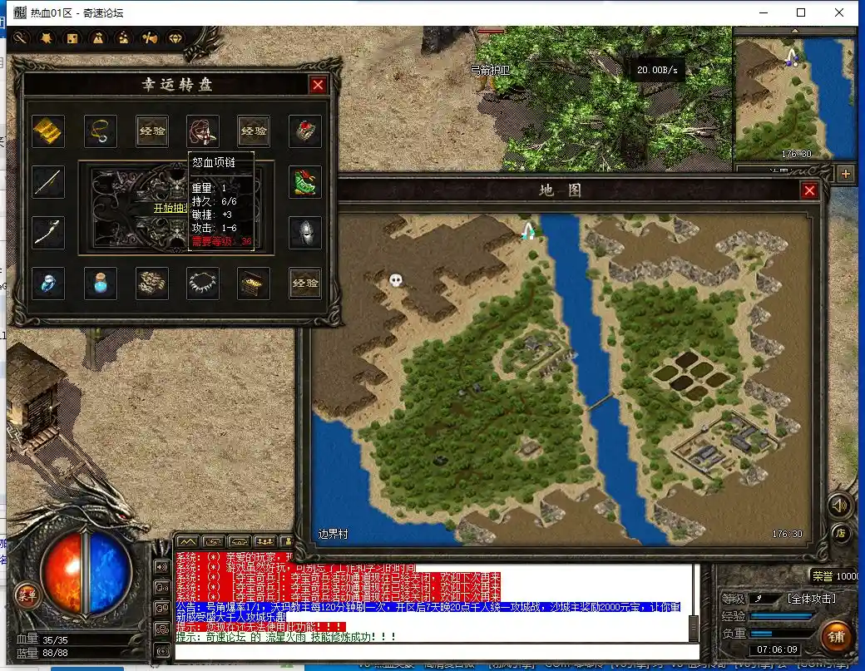
Task: Open the 菜单 menu round button
Action: point(27,595)
